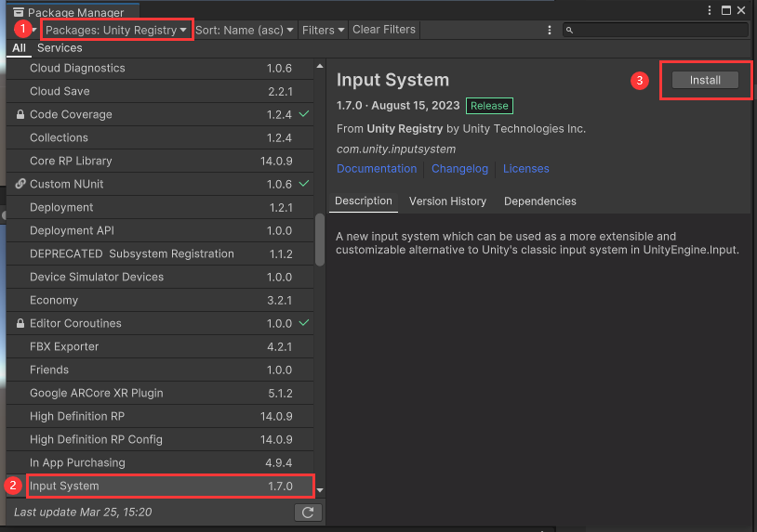Screen dimensions: 757x532
Task: Click the refresh package list icon
Action: (x=308, y=513)
